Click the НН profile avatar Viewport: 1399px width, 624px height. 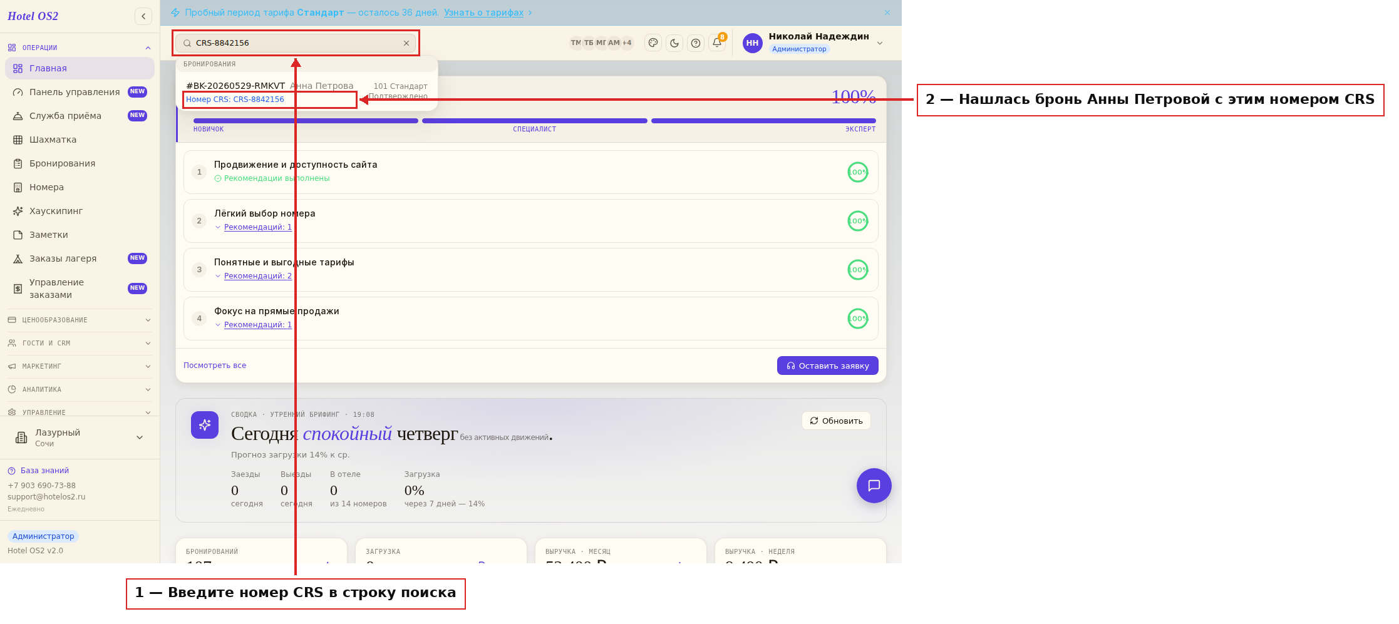point(752,43)
